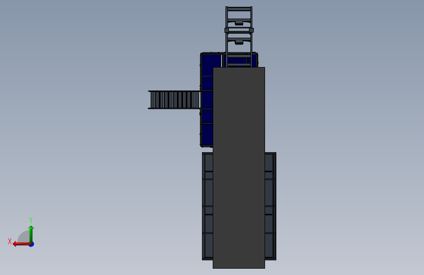The width and height of the screenshot is (424, 275).
Task: Select the ladder-like frame at the model's top
Action: pos(239,37)
